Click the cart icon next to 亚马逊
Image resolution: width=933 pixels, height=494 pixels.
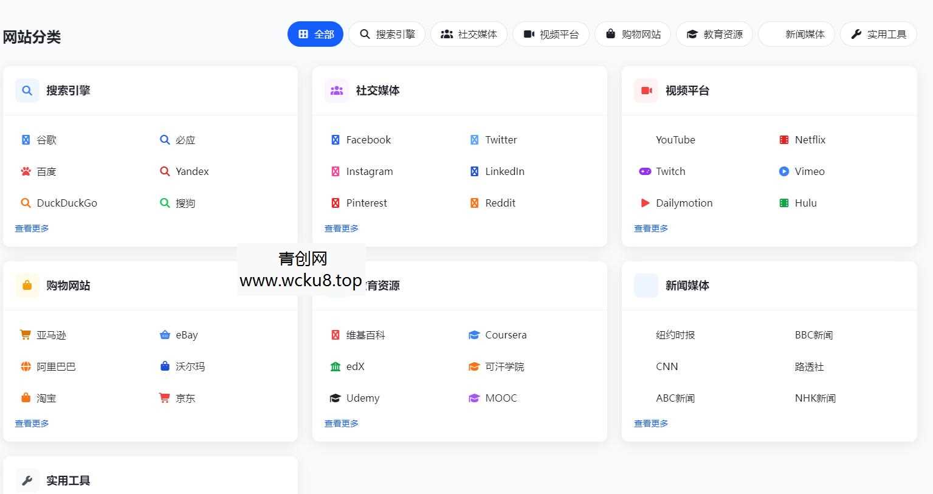25,334
